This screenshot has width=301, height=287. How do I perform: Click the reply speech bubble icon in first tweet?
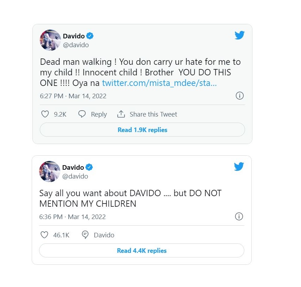tap(82, 114)
